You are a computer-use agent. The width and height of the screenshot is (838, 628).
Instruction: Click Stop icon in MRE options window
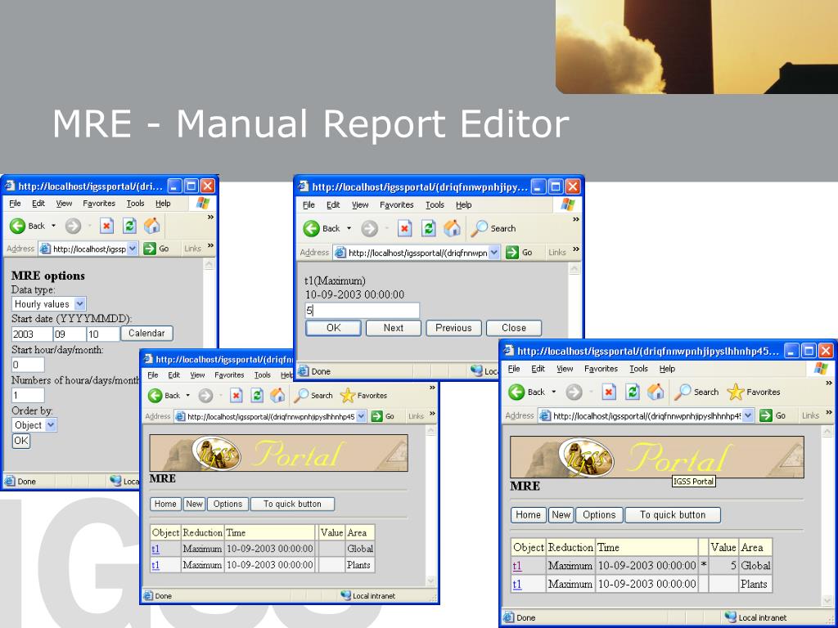click(x=107, y=226)
